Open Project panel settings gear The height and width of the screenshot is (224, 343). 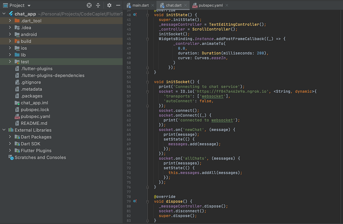(x=109, y=5)
